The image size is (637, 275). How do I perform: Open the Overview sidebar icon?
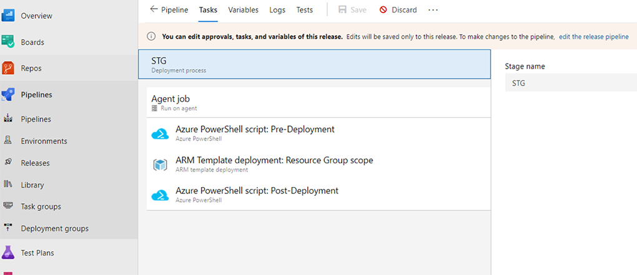[8, 16]
